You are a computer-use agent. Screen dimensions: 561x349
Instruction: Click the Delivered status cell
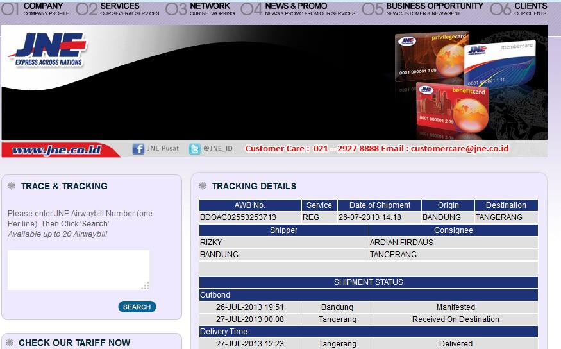(456, 344)
